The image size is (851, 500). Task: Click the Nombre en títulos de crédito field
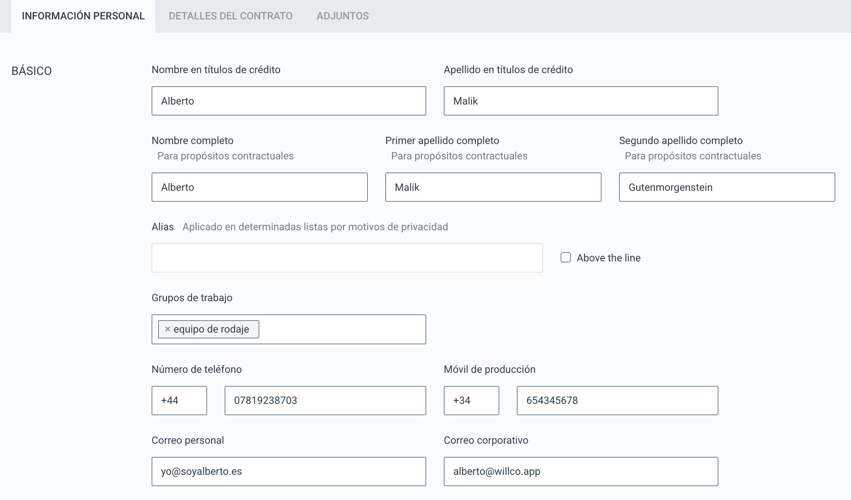tap(289, 101)
